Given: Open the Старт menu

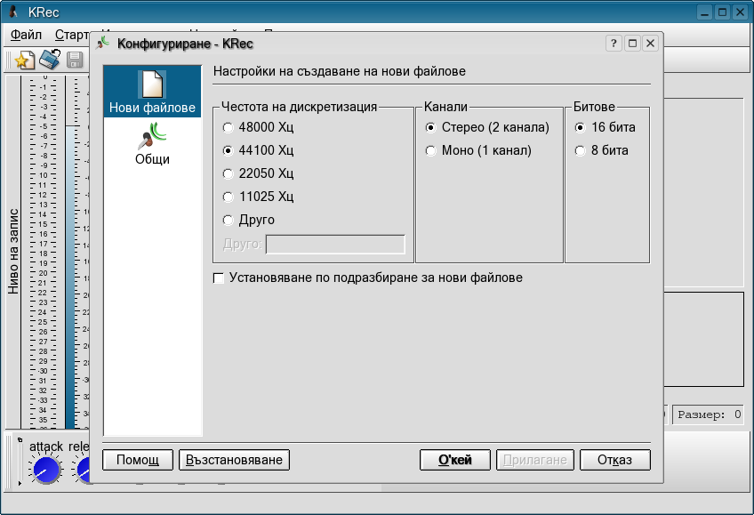Looking at the screenshot, I should click(x=71, y=36).
